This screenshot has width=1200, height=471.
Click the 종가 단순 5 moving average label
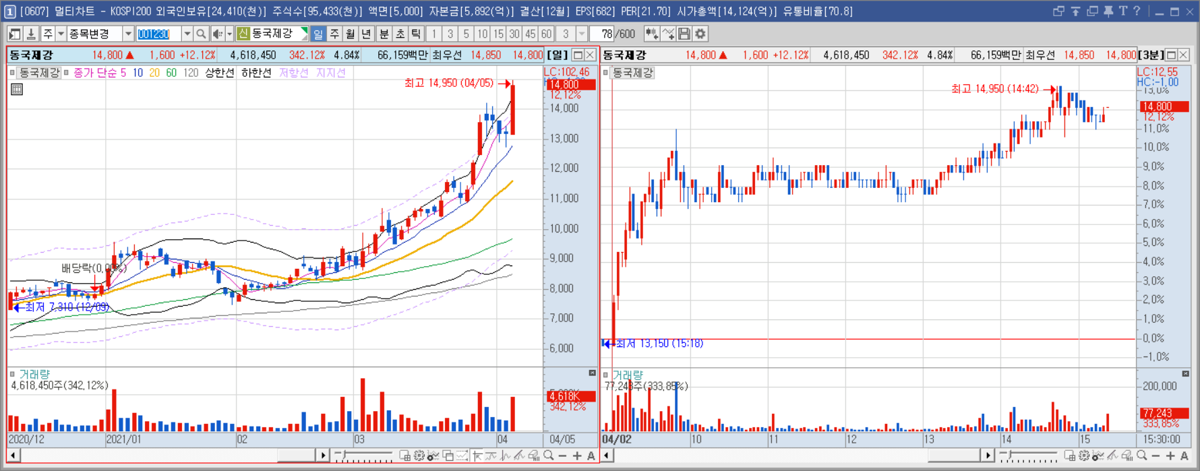pos(100,73)
